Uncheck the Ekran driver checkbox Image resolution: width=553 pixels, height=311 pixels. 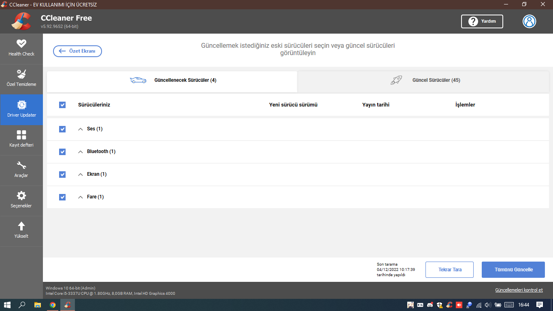(x=62, y=175)
